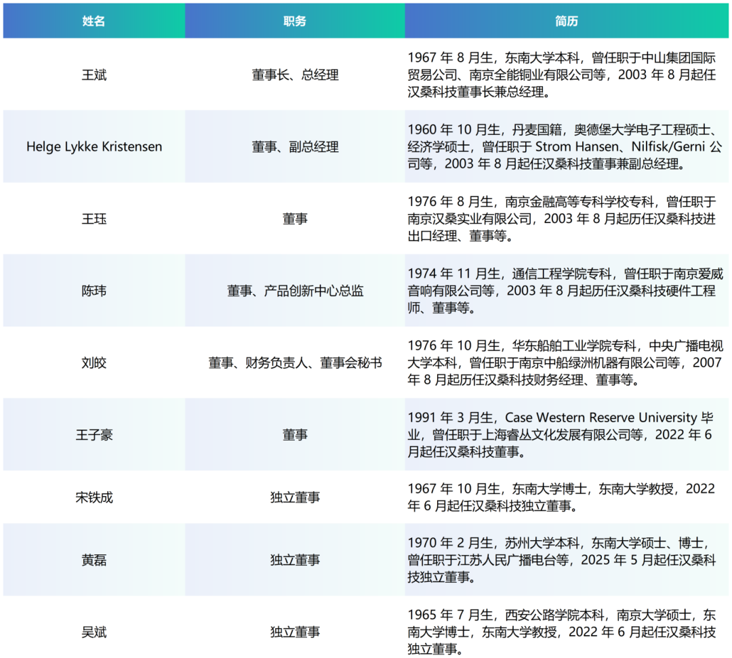Select the name cell 陈玮
The image size is (732, 658).
click(94, 291)
